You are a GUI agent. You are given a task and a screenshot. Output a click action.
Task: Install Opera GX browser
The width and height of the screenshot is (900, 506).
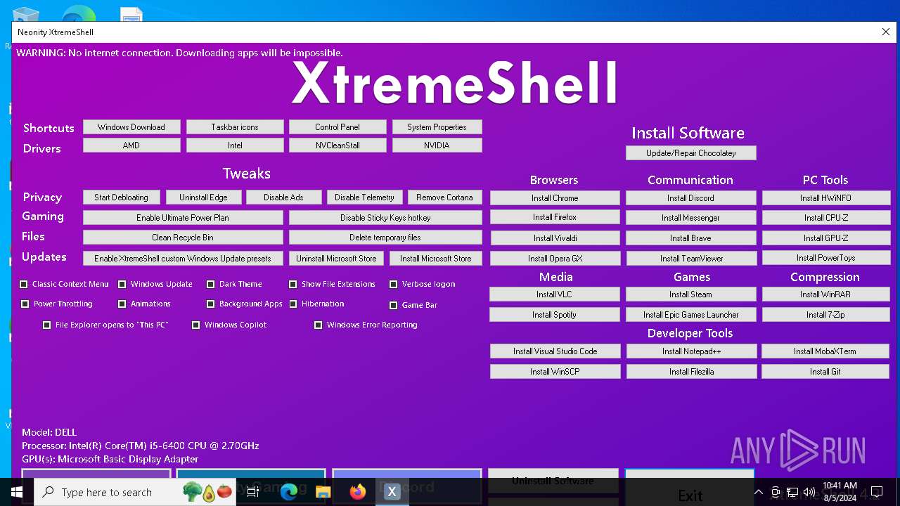(555, 259)
